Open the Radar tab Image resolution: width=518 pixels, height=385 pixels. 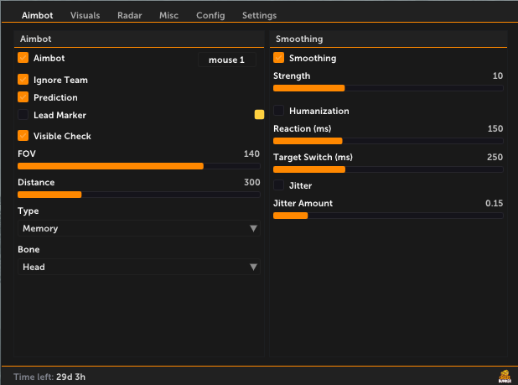[129, 15]
